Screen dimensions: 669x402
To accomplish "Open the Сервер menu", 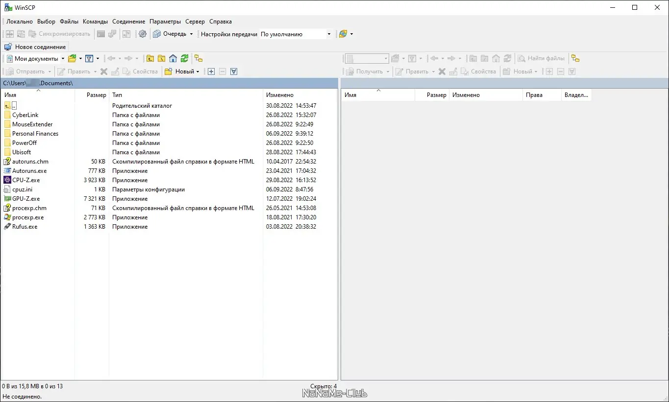I will (x=195, y=22).
